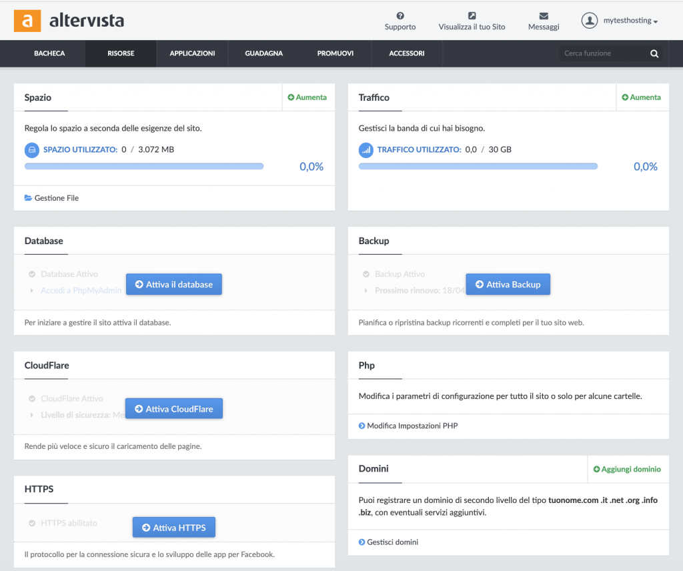Click the Backup panel title

pyautogui.click(x=374, y=241)
